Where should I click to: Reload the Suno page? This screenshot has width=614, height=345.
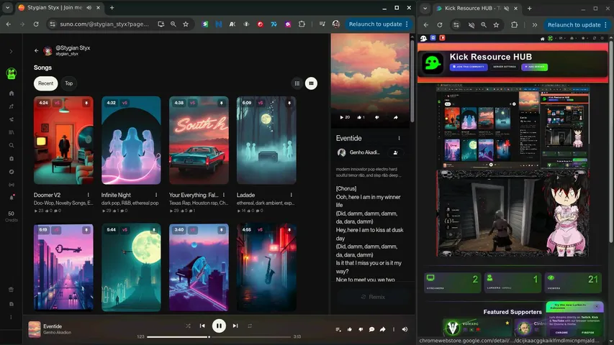(x=36, y=24)
